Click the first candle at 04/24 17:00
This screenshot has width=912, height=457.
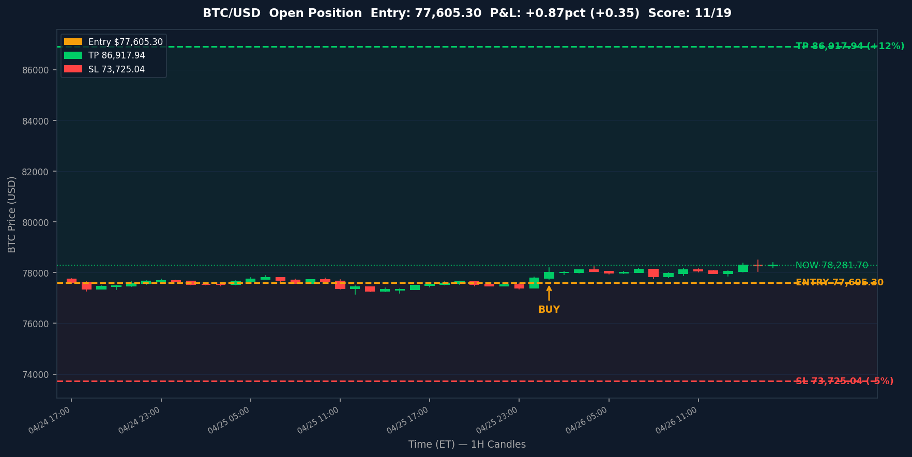coord(71,281)
